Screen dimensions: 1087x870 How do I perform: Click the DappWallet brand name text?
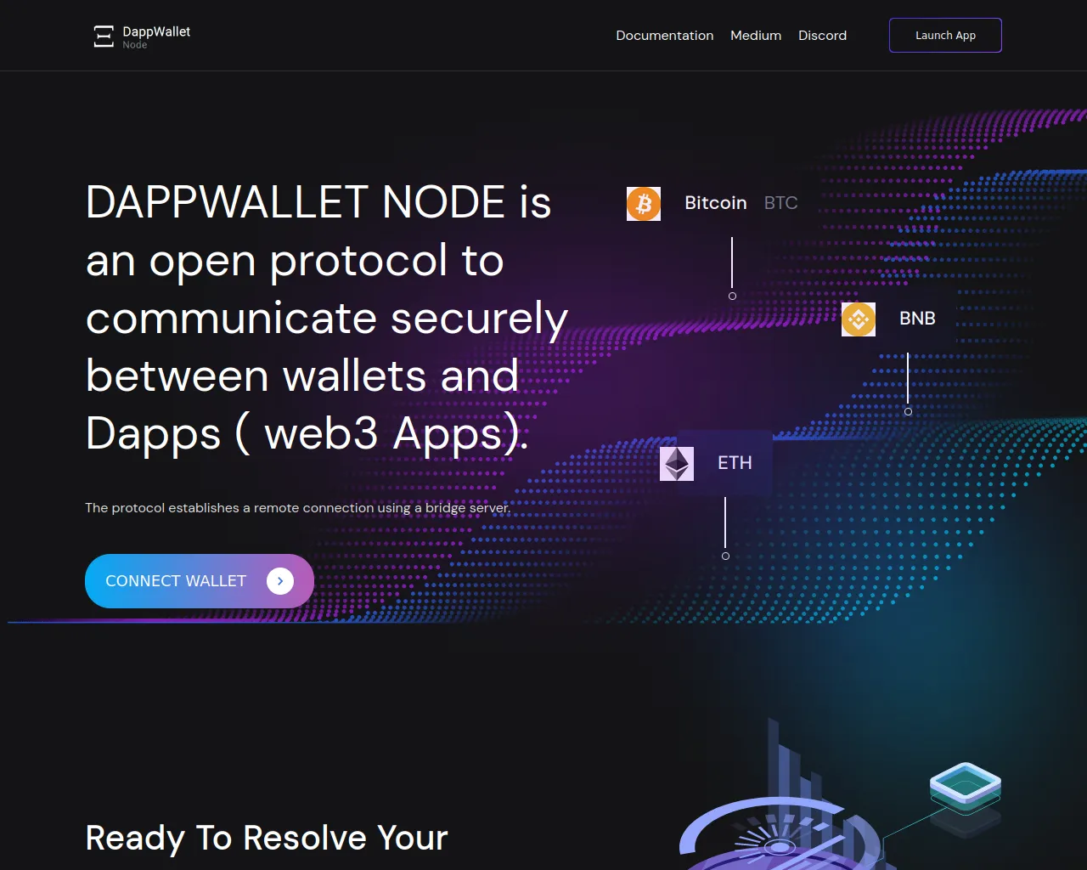[156, 31]
